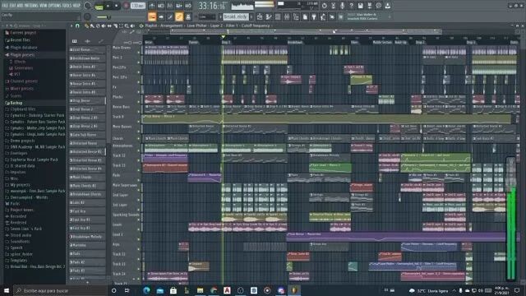
Task: Open the PATTERNS menu
Action: coord(31,6)
